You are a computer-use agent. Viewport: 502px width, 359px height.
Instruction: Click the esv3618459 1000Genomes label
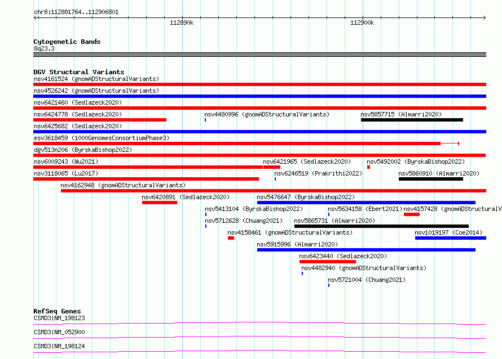(x=102, y=138)
